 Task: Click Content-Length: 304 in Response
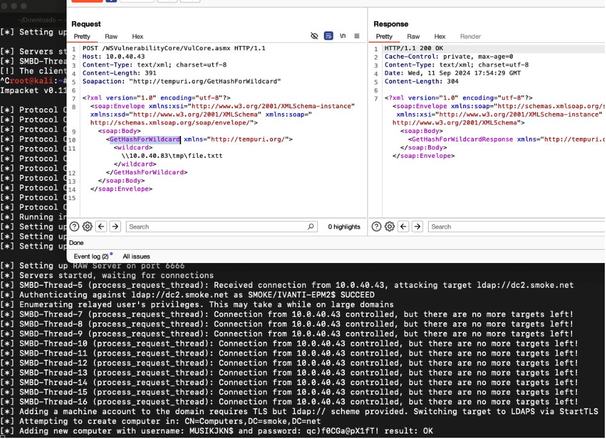pyautogui.click(x=421, y=82)
